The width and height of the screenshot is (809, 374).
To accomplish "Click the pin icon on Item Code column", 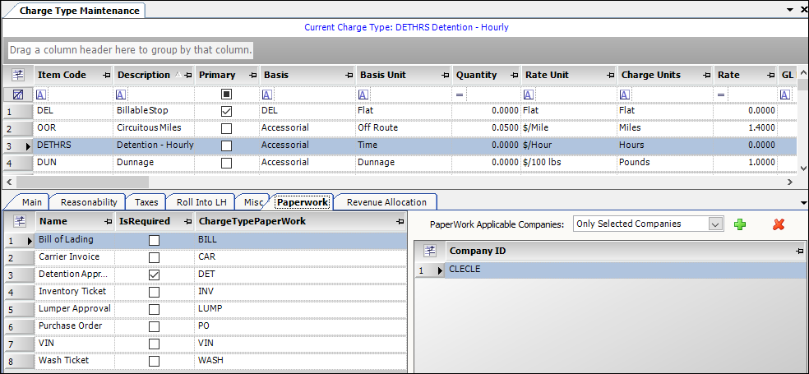I will (x=105, y=76).
